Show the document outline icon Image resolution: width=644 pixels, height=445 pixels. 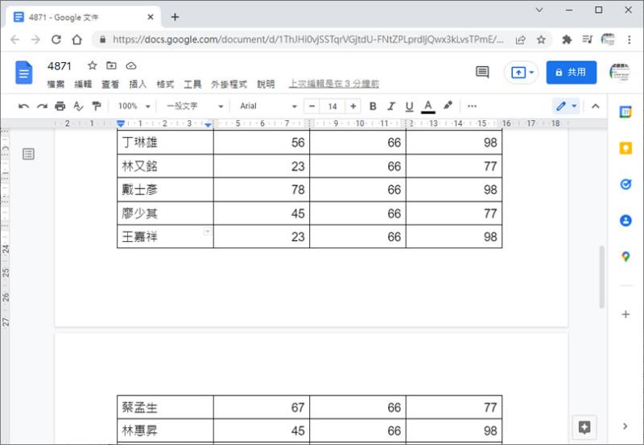(x=28, y=154)
